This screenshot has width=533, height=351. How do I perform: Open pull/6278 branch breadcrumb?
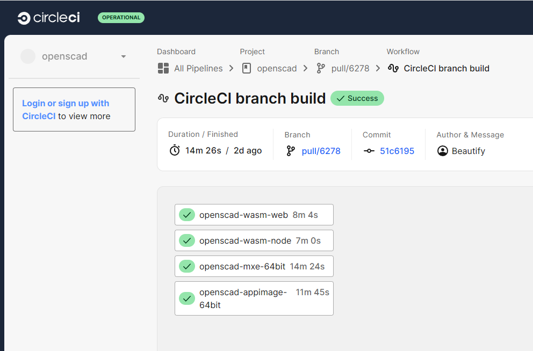349,68
